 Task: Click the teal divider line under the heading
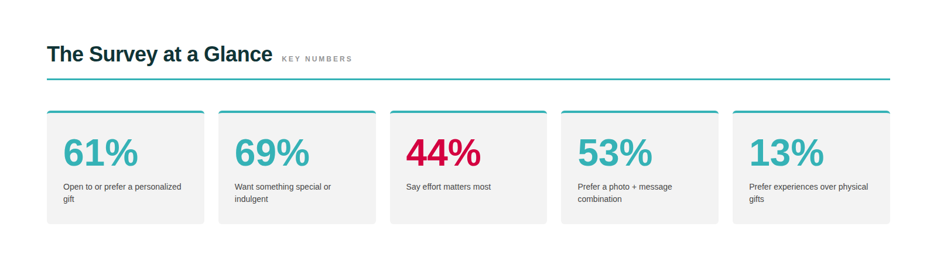point(468,79)
